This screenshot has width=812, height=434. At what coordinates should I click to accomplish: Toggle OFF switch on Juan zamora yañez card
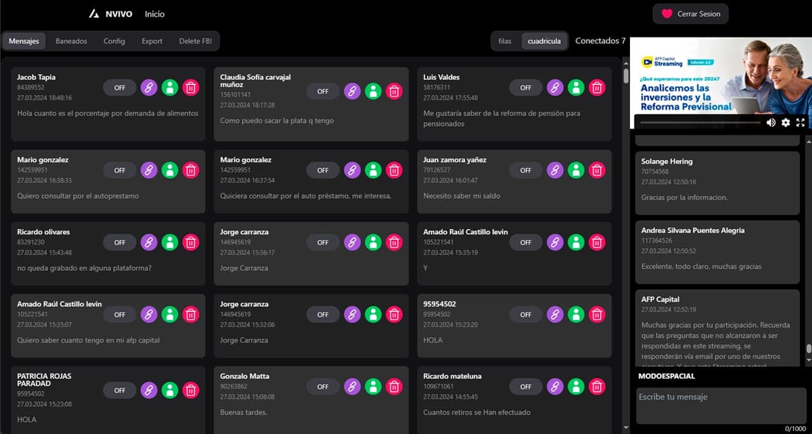pyautogui.click(x=526, y=170)
